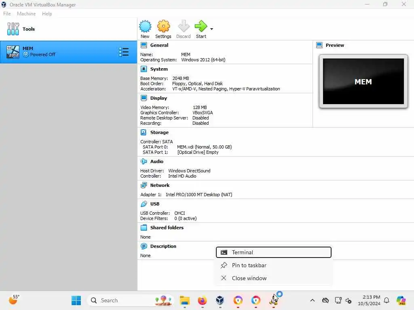Click the Description section heading
The height and width of the screenshot is (310, 414).
[x=163, y=246]
